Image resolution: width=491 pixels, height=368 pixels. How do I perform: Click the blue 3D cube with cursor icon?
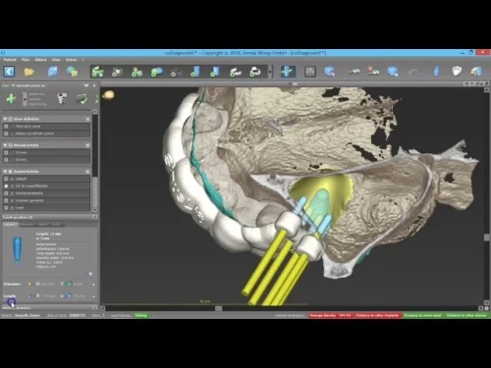click(329, 72)
